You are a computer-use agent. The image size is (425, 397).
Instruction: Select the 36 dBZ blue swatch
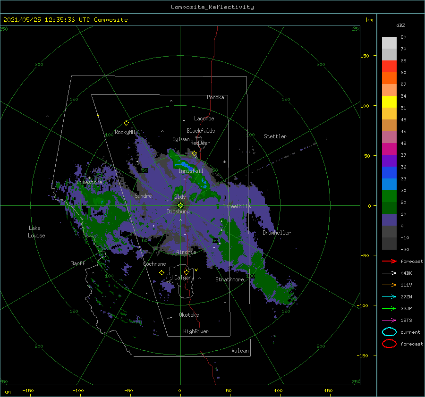[x=389, y=172]
